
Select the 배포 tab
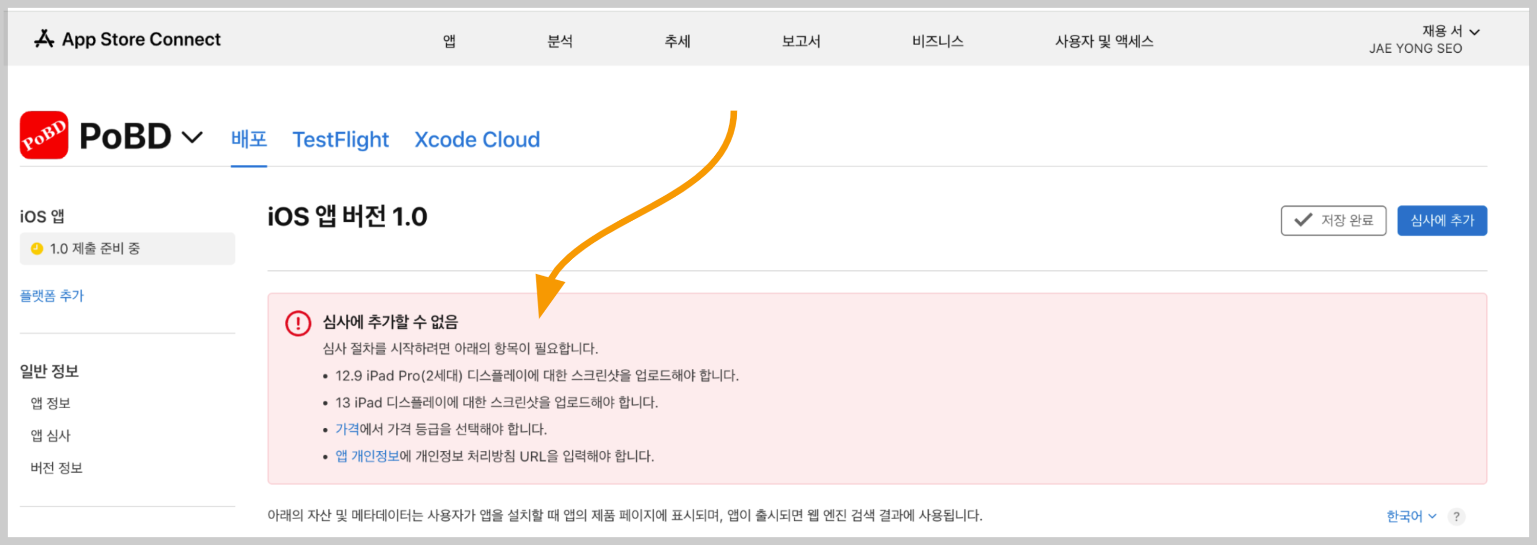pos(249,139)
